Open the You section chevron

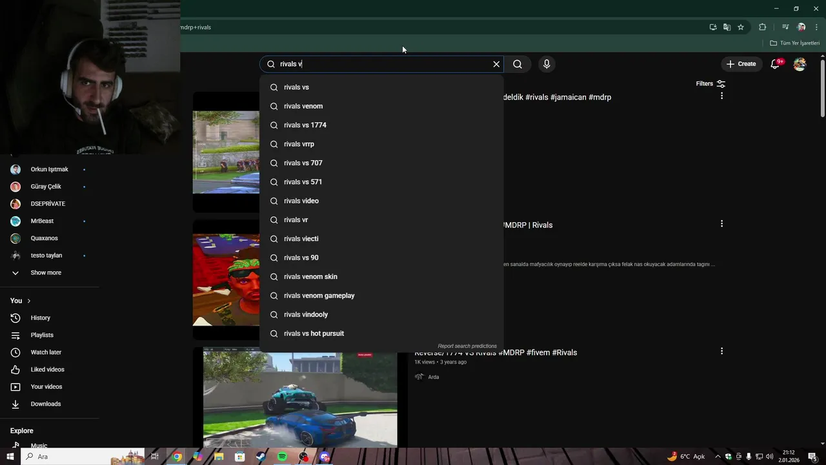click(x=28, y=301)
